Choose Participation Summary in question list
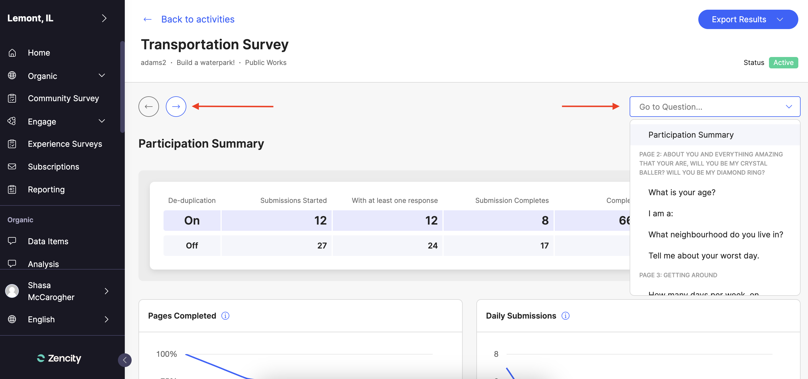 coord(691,135)
